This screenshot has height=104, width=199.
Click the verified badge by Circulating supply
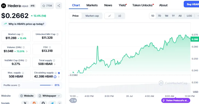[x=59, y=73]
